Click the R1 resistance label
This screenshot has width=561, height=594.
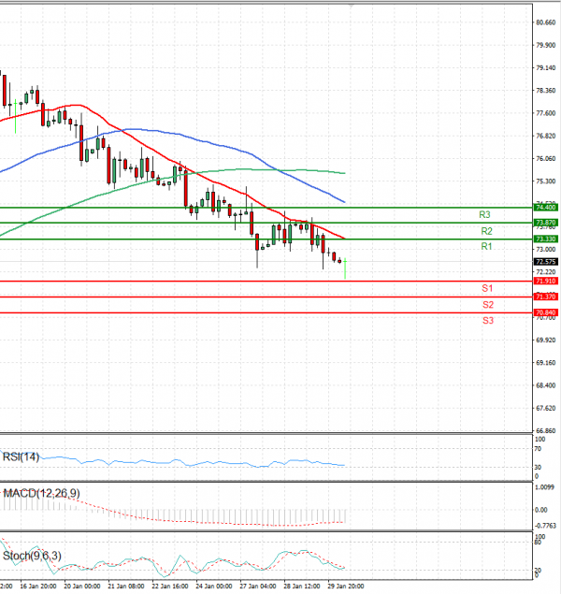[486, 247]
